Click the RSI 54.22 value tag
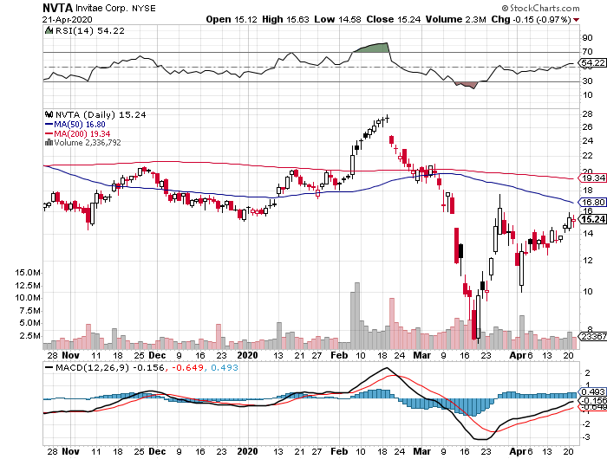The height and width of the screenshot is (459, 607). pyautogui.click(x=591, y=63)
